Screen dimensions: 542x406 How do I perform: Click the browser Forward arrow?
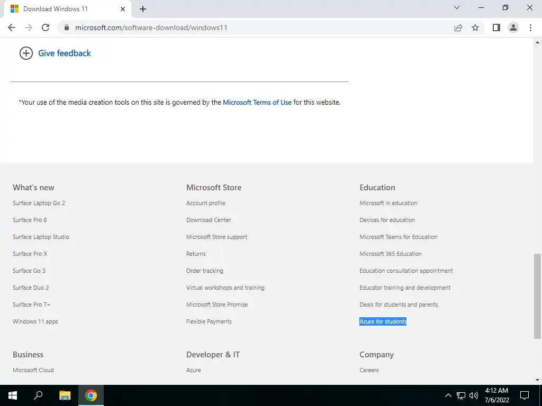point(29,27)
